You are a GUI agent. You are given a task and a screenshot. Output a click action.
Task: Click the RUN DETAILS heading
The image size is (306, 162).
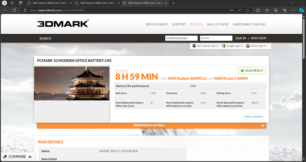51,142
